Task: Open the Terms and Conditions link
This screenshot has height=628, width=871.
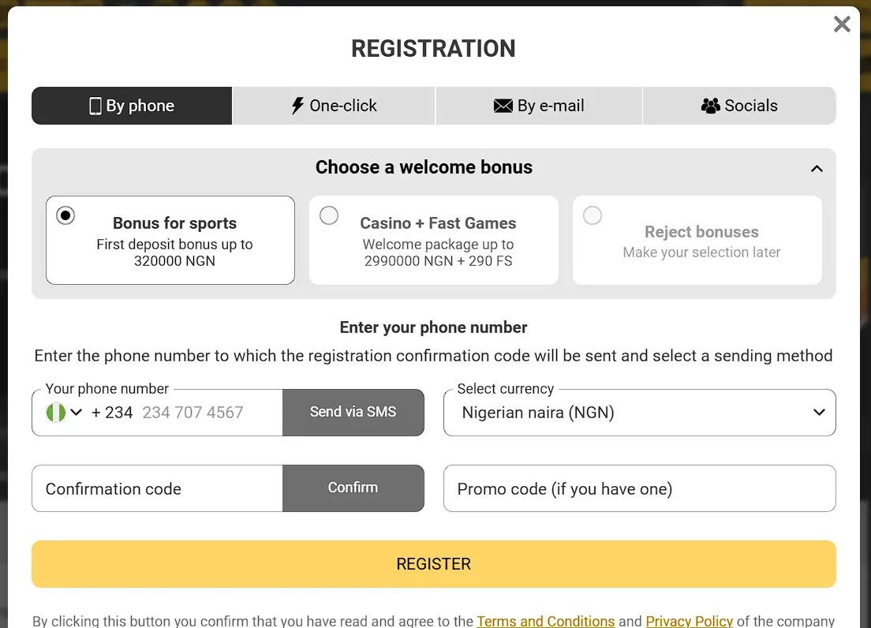Action: 545,621
